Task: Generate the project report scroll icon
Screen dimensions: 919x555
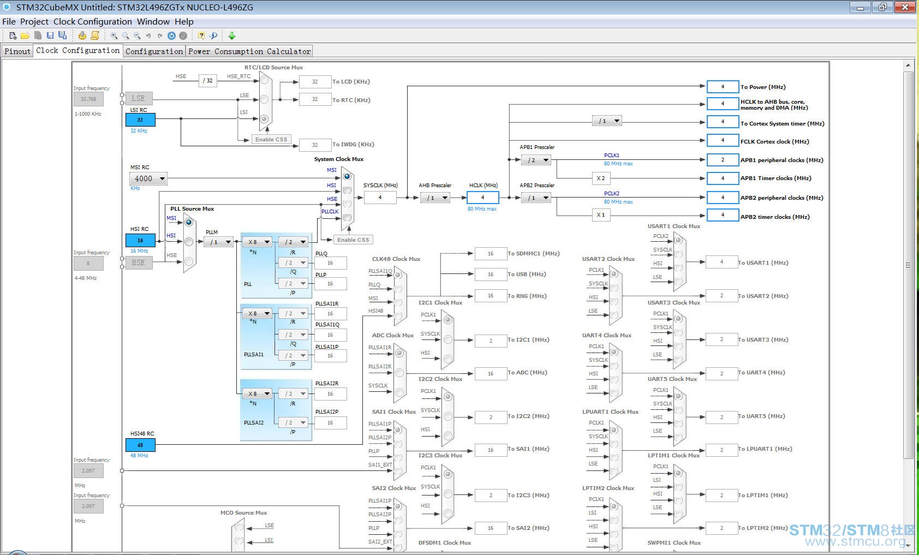Action: [95, 35]
